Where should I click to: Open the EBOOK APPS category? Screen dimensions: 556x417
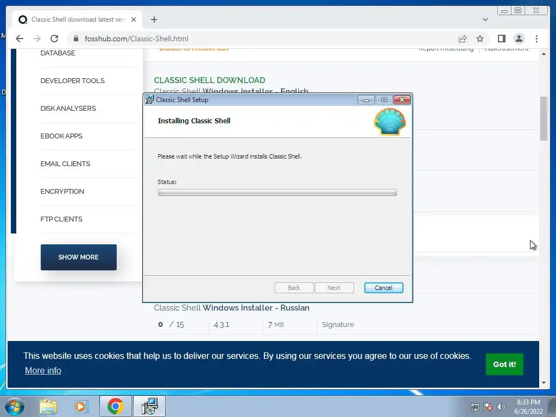point(61,136)
